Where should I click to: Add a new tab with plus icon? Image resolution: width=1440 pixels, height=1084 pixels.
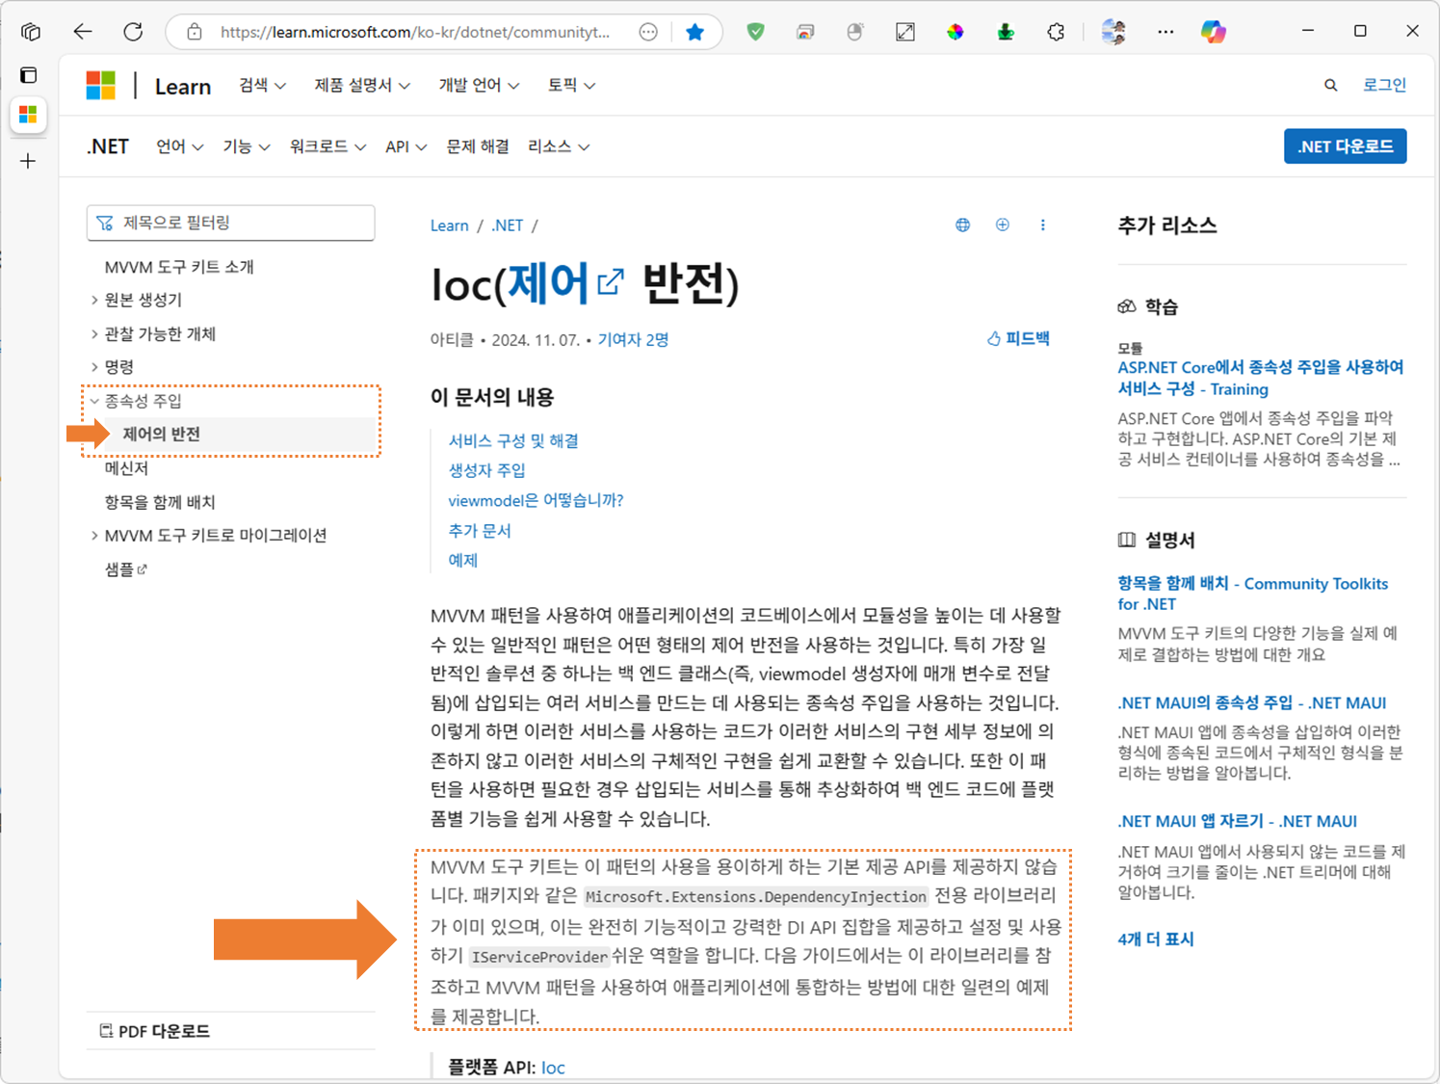[29, 161]
